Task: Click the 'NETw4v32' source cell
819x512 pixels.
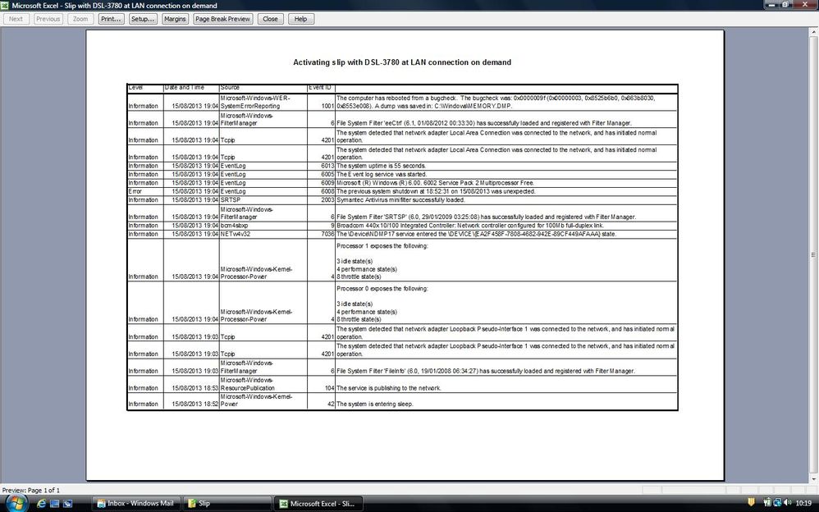Action: 263,234
